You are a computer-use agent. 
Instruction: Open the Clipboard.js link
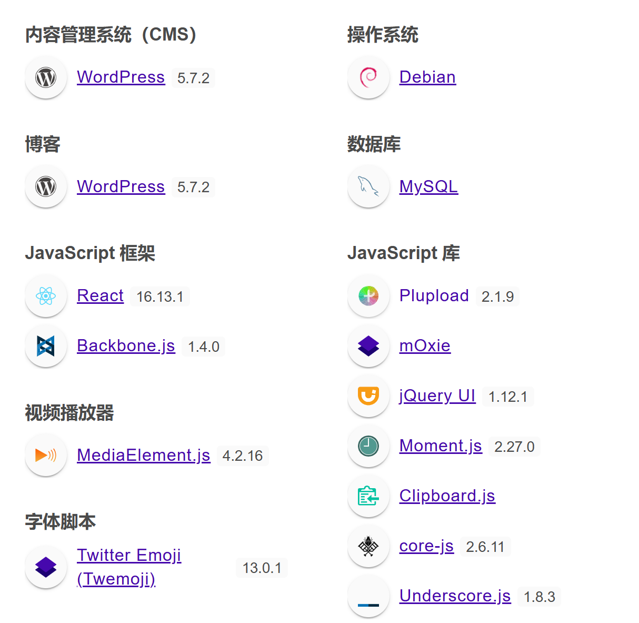pyautogui.click(x=447, y=496)
